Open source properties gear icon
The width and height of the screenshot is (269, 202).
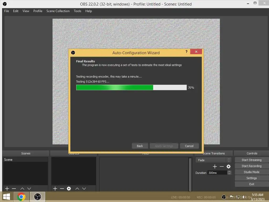click(x=69, y=189)
